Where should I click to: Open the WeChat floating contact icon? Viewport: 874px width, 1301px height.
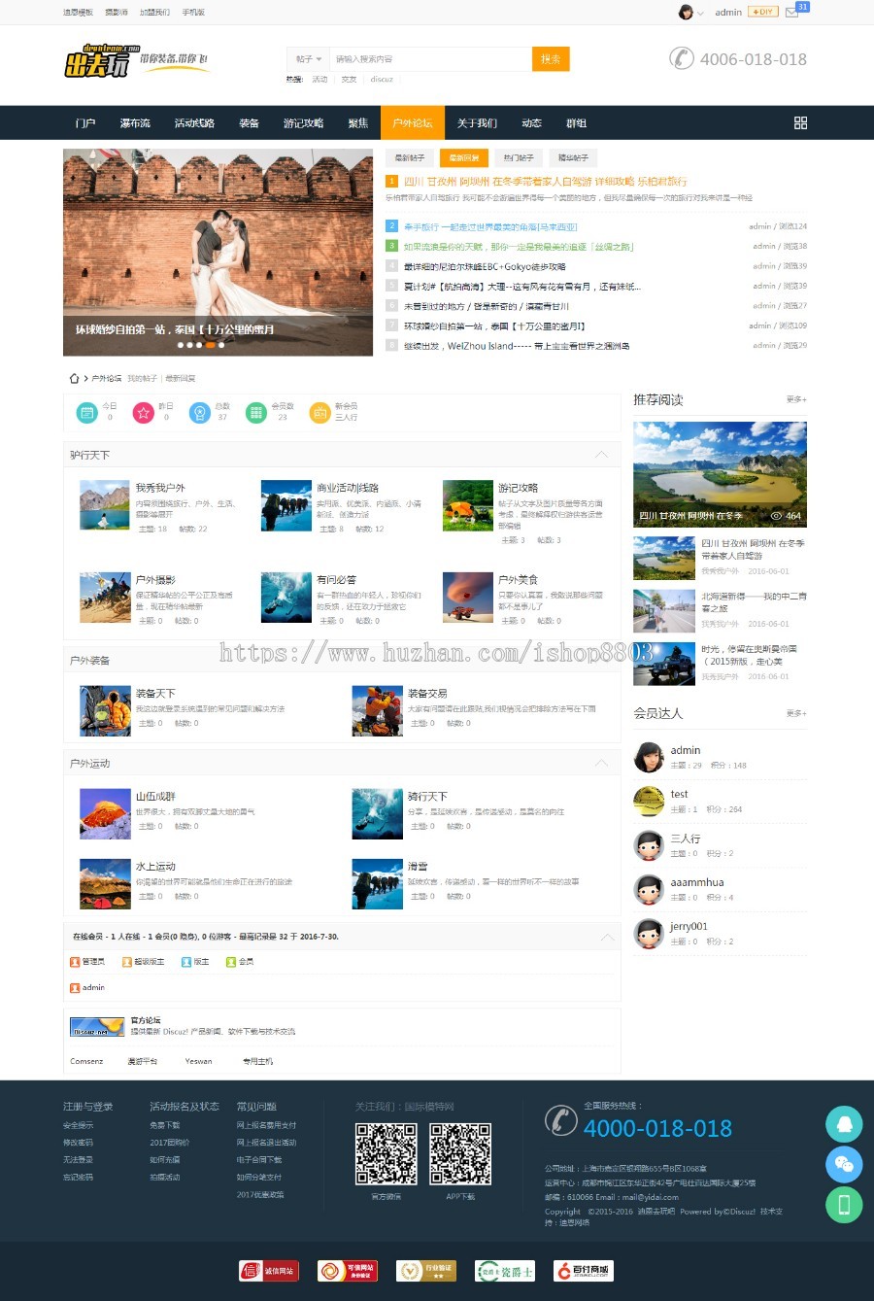844,1165
